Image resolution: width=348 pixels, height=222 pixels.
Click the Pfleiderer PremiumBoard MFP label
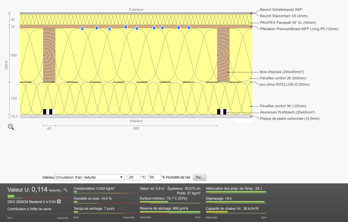(x=299, y=29)
